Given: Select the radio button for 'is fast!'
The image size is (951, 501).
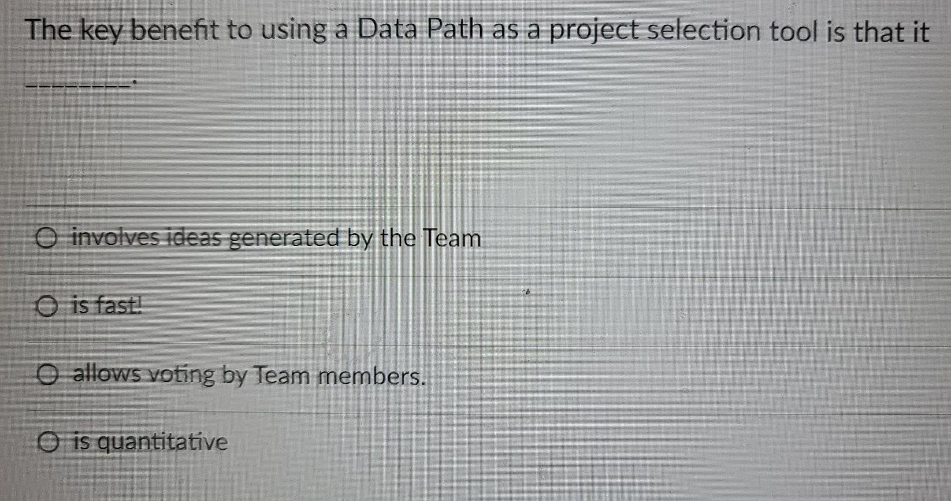Looking at the screenshot, I should coord(49,306).
